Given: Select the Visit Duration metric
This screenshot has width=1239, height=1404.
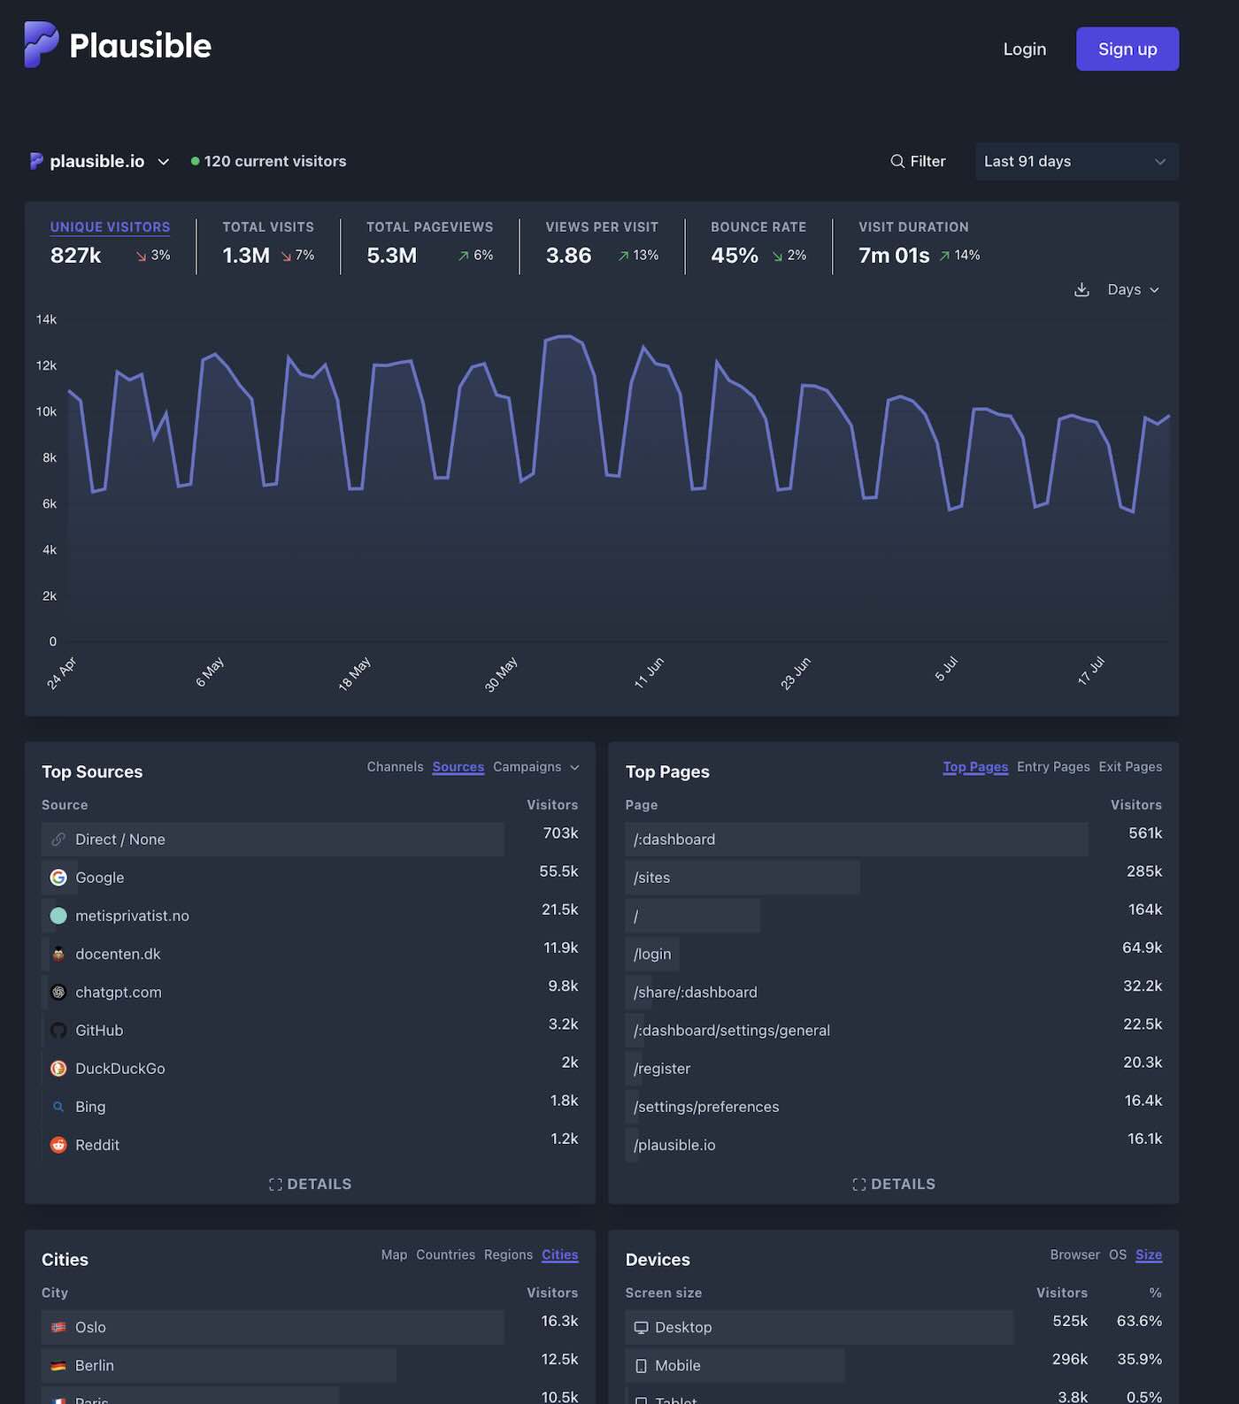Looking at the screenshot, I should 919,242.
